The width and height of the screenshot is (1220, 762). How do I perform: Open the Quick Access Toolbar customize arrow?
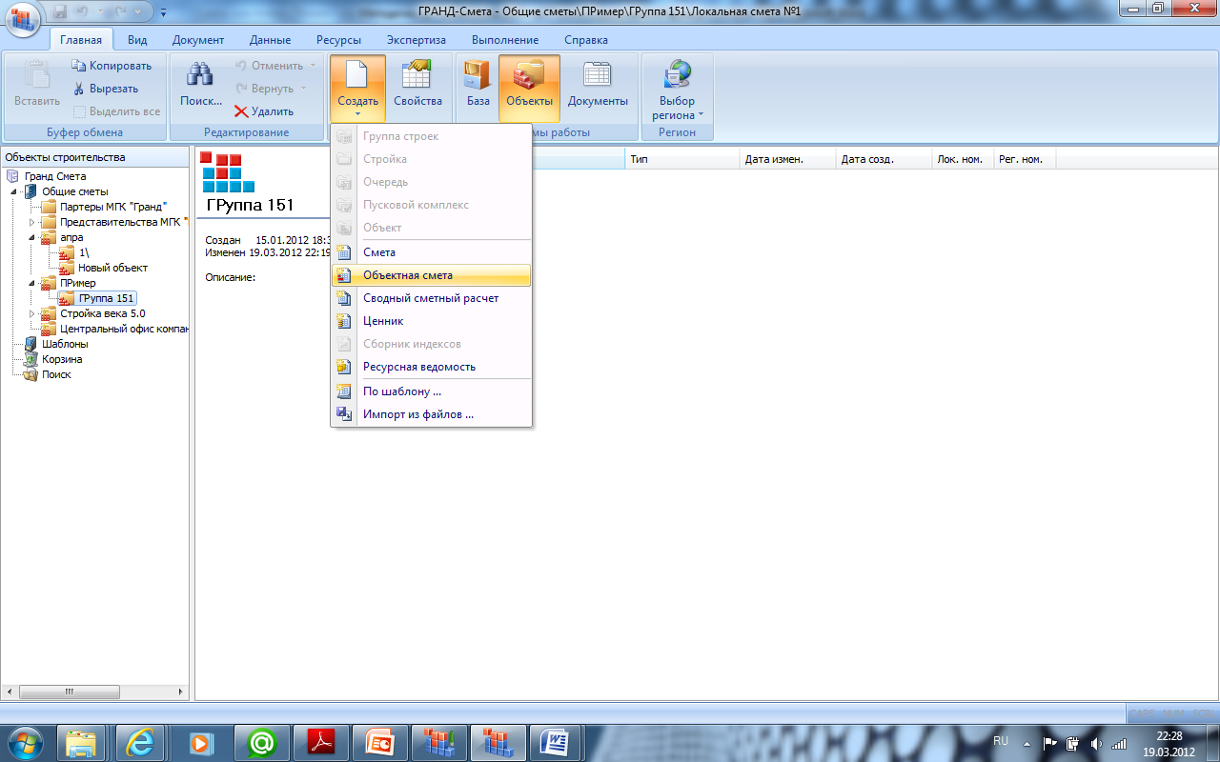tap(162, 12)
